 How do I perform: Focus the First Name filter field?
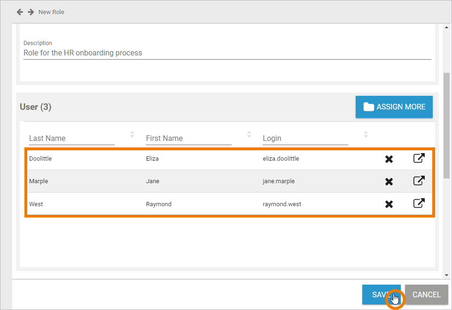[x=188, y=139]
